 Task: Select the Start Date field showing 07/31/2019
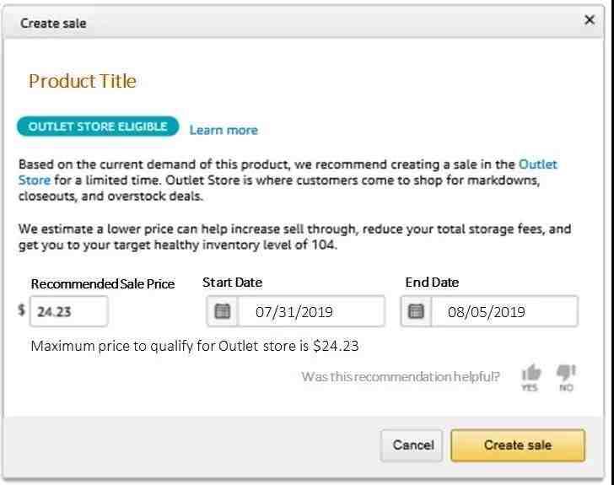pyautogui.click(x=311, y=312)
